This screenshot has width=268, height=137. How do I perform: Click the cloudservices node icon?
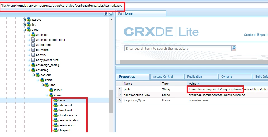(55, 115)
